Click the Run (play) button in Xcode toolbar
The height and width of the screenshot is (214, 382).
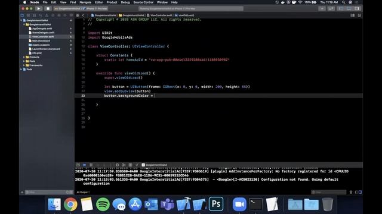(38, 8)
